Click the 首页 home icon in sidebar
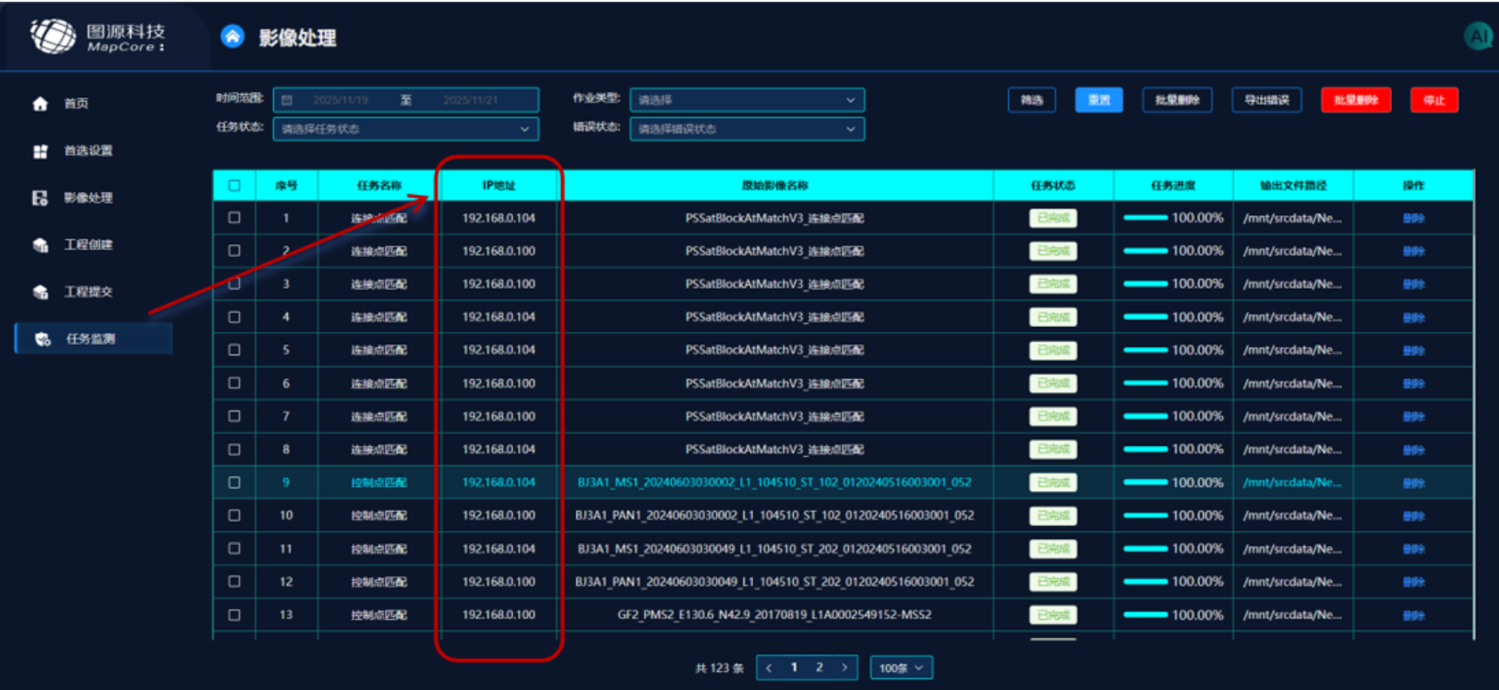This screenshot has width=1499, height=690. (x=40, y=103)
